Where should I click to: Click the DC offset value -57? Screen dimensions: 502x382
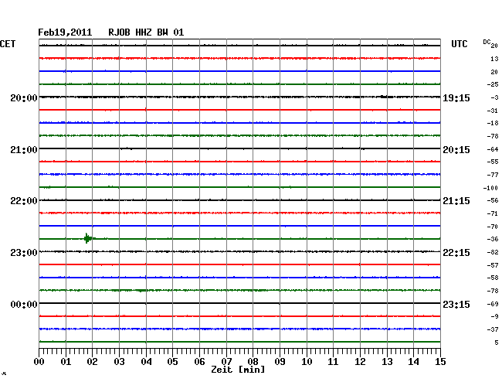click(493, 265)
